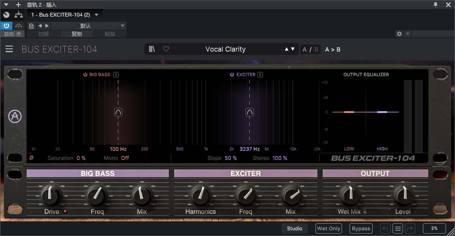Viewport: 455px width, 236px height.
Task: Toggle the Wet Mix lock icon
Action: tap(365, 211)
